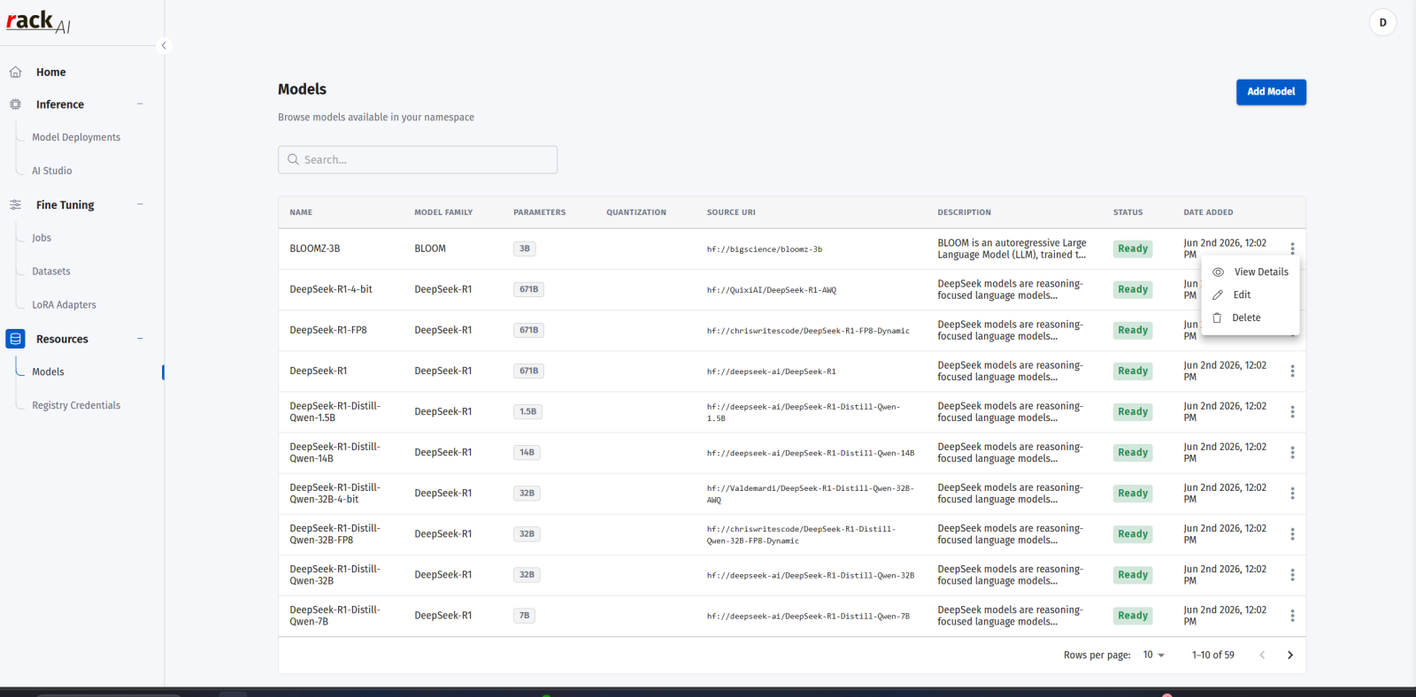Viewport: 1416px width, 697px height.
Task: Open Model Deployments page
Action: [x=76, y=137]
